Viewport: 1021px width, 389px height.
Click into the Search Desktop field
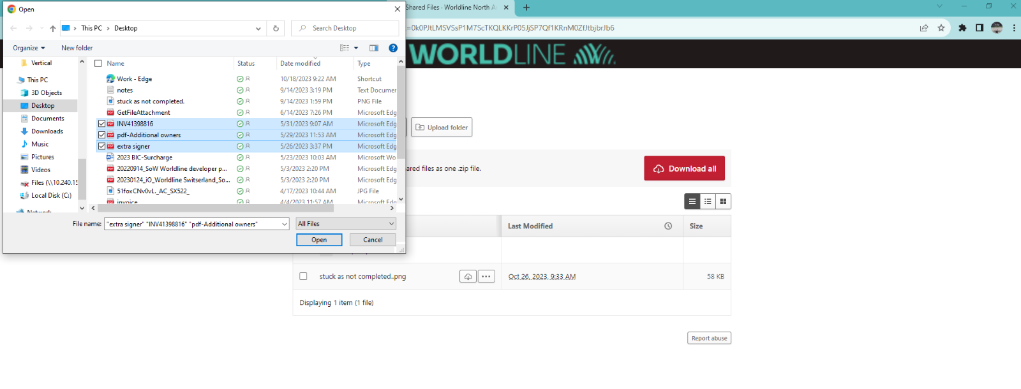click(345, 28)
